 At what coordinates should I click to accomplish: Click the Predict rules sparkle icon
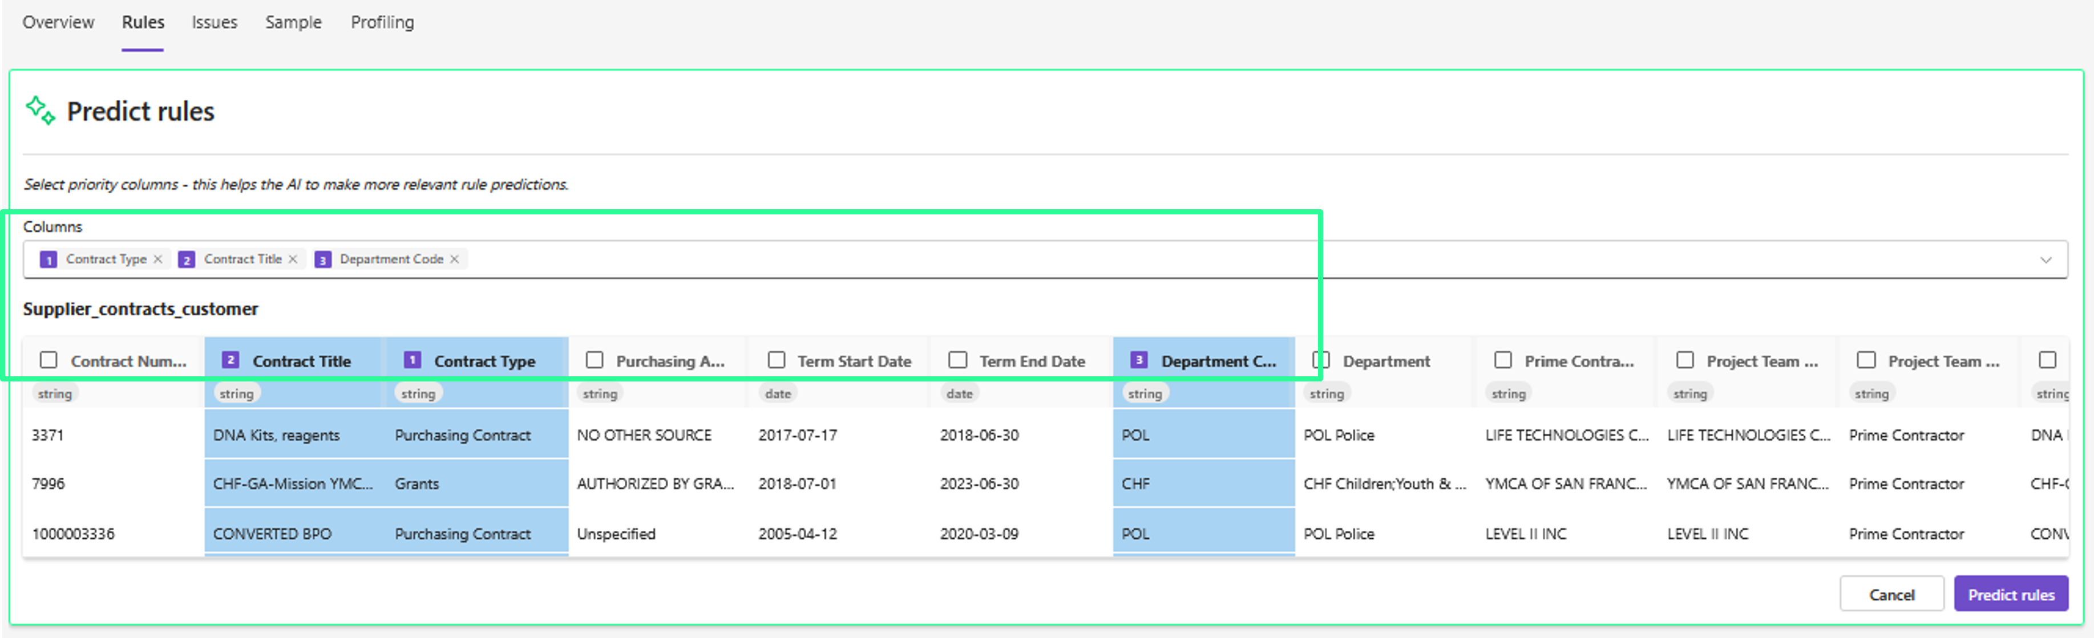[40, 111]
